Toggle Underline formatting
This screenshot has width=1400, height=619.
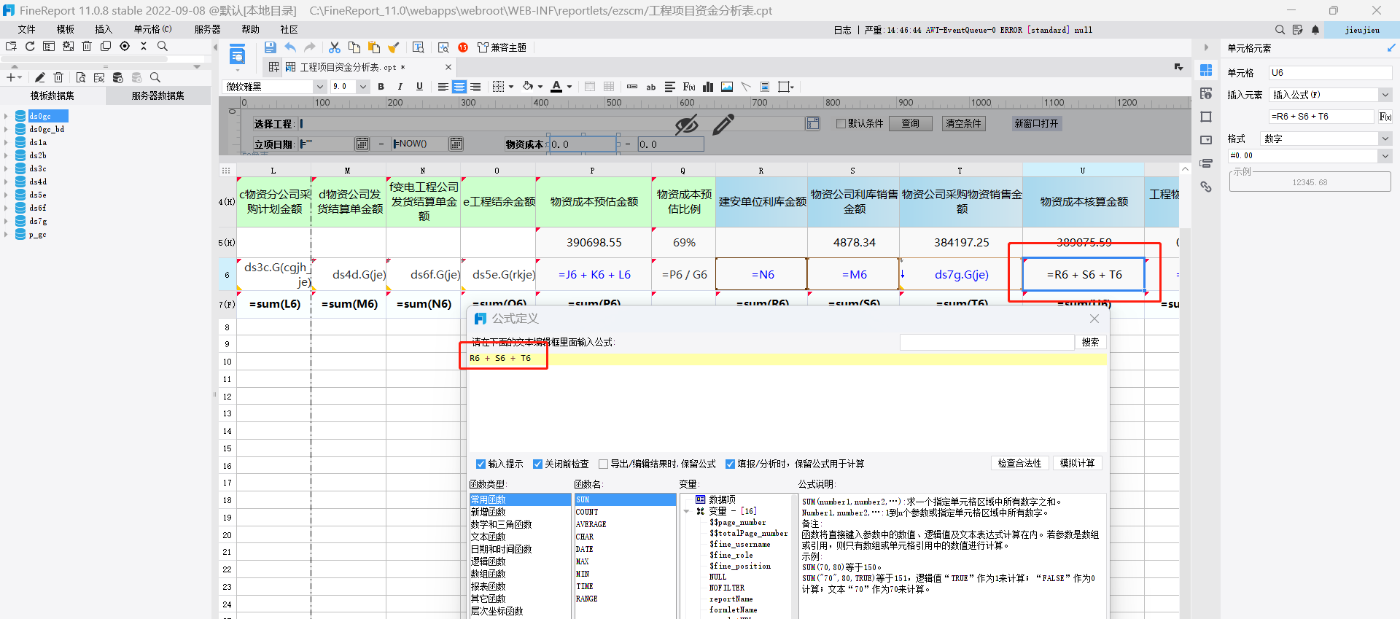419,87
